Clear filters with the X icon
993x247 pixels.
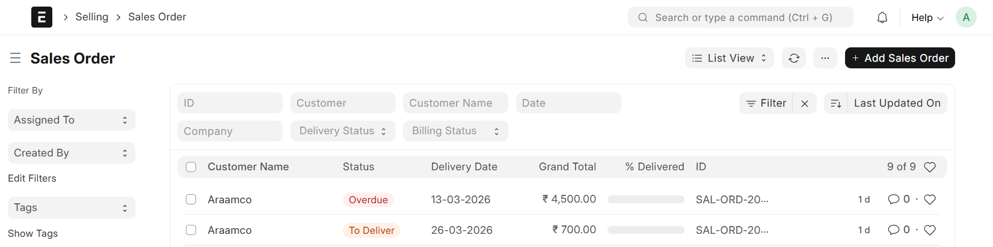click(x=804, y=104)
